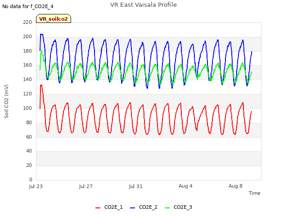288x216 pixels.
Task: Click the 'No data for f_CO2E_4' message
Action: point(28,6)
